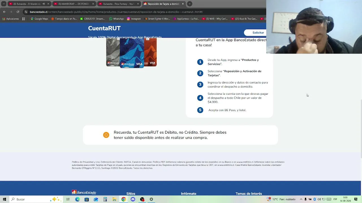The image size is (362, 203).
Task: Open the Windows notification center
Action: tap(356, 199)
